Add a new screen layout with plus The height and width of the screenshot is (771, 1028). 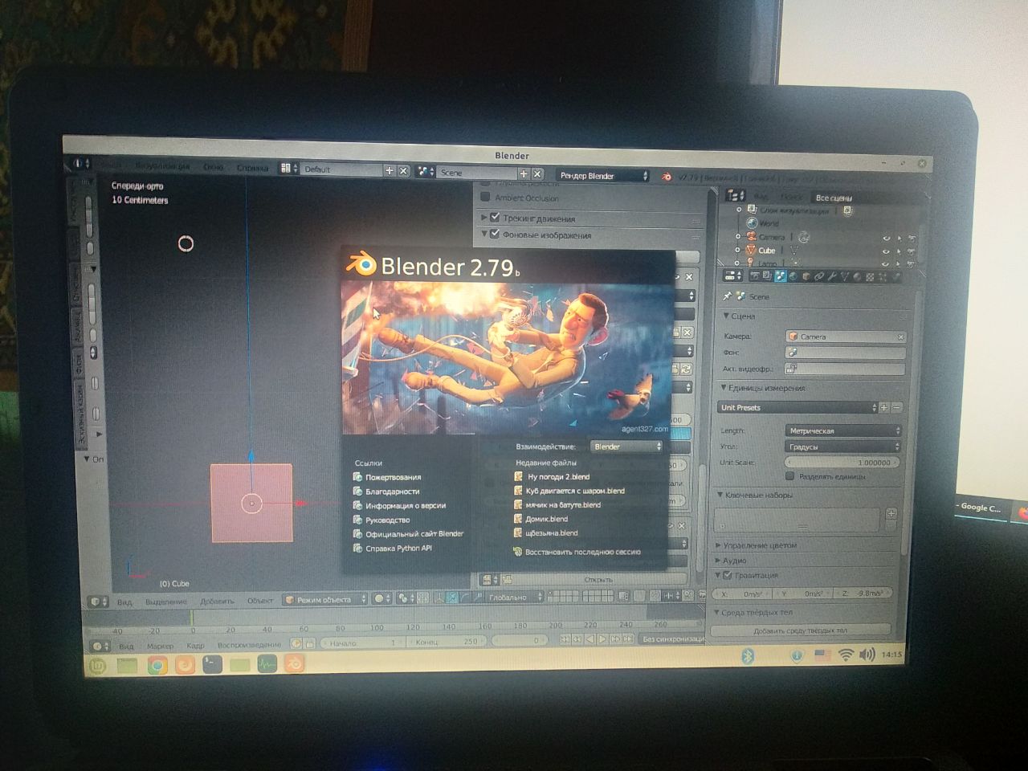point(390,170)
